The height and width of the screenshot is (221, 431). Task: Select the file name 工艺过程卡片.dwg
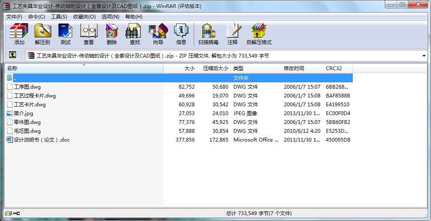(x=35, y=95)
